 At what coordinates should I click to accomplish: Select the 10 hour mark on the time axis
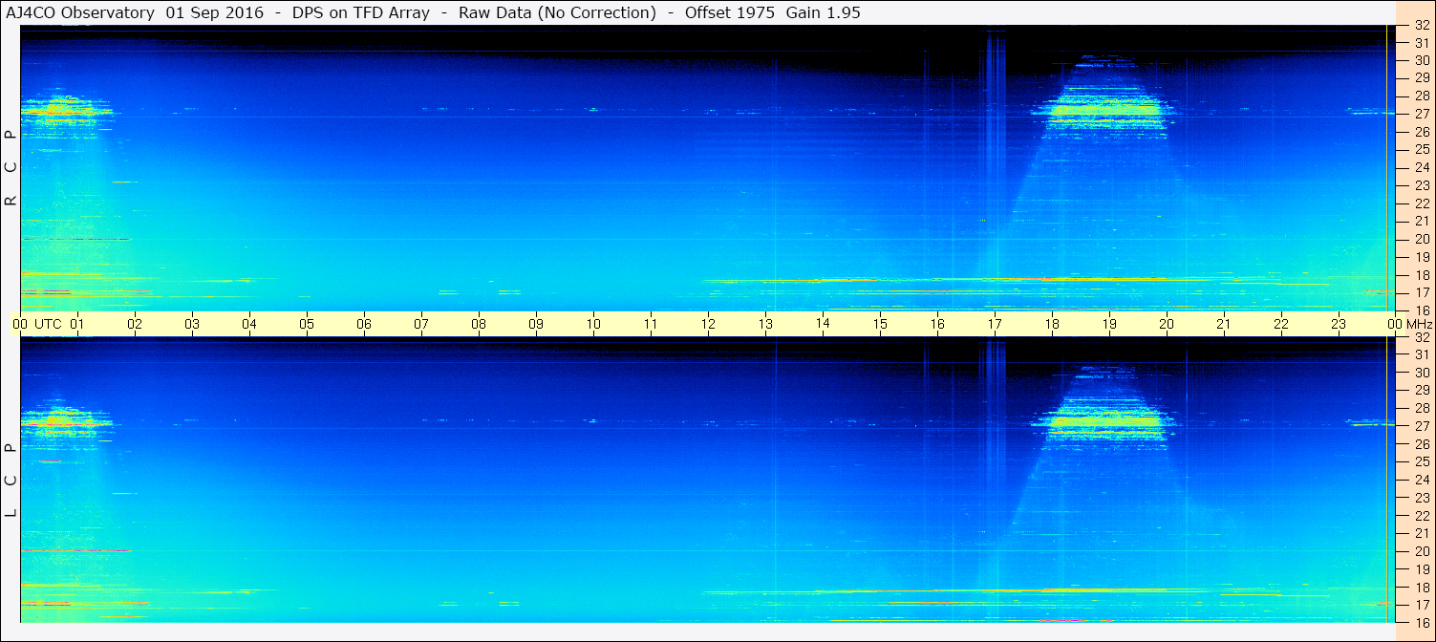click(593, 324)
